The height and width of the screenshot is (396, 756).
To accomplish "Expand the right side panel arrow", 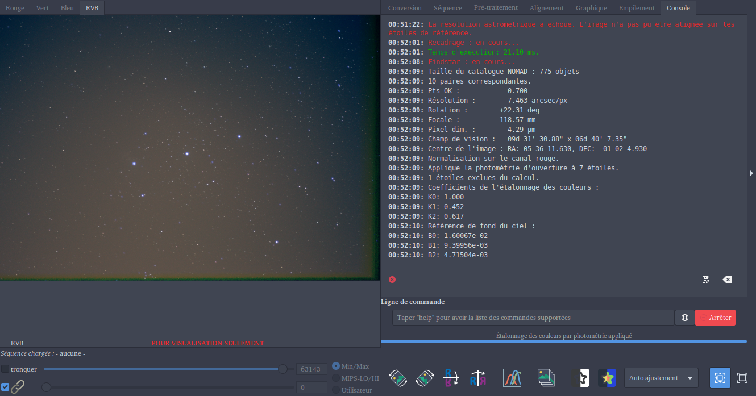I will click(752, 173).
